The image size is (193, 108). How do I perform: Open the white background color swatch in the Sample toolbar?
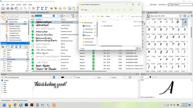pyautogui.click(x=69, y=77)
